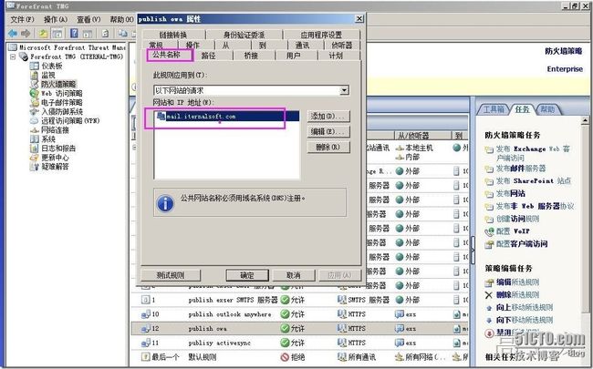Collapse the Forefront TMG (ITERNAL-TMG) tree node

(13, 57)
